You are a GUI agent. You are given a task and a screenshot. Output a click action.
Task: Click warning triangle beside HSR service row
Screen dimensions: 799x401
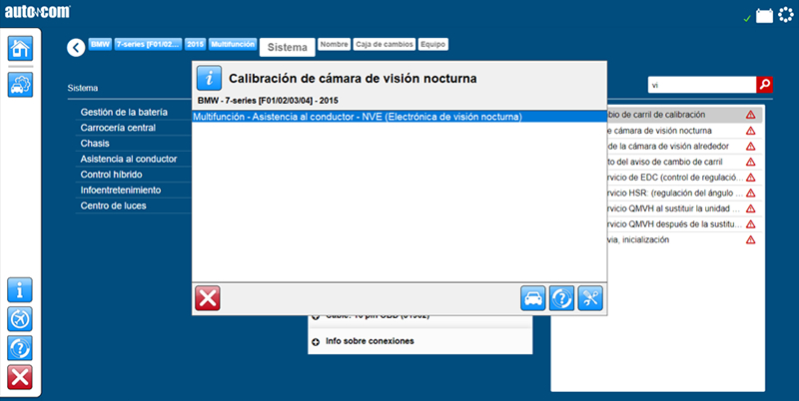(751, 194)
